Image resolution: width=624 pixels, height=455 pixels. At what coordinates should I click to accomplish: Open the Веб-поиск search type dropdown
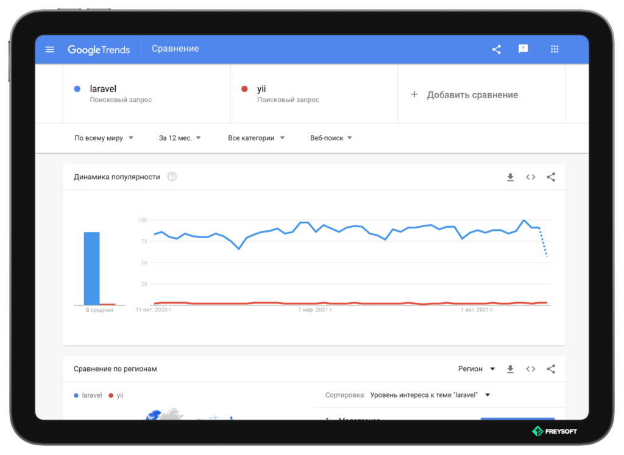331,138
